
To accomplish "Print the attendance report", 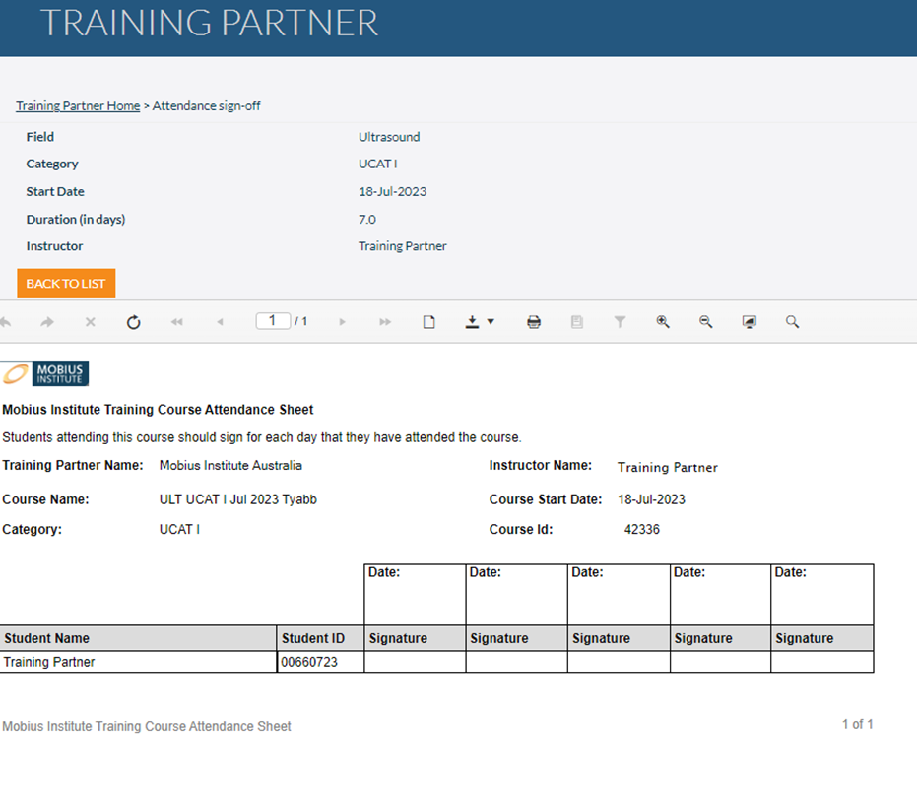I will tap(533, 321).
